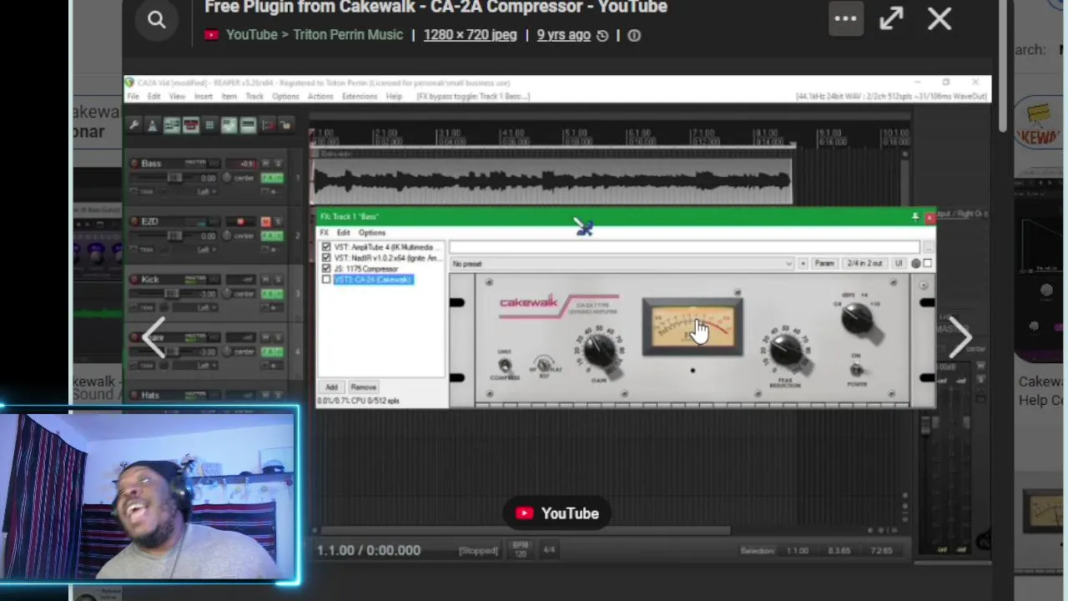Image resolution: width=1068 pixels, height=601 pixels.
Task: Open the 2/4 in 2 out pin connector
Action: click(x=864, y=264)
